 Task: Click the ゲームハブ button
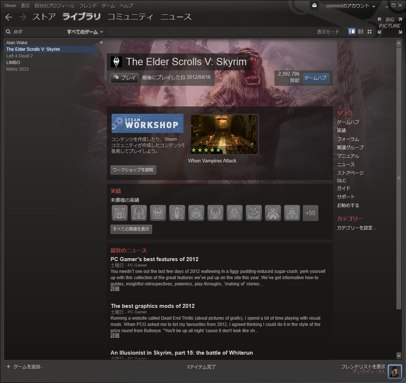click(x=316, y=78)
